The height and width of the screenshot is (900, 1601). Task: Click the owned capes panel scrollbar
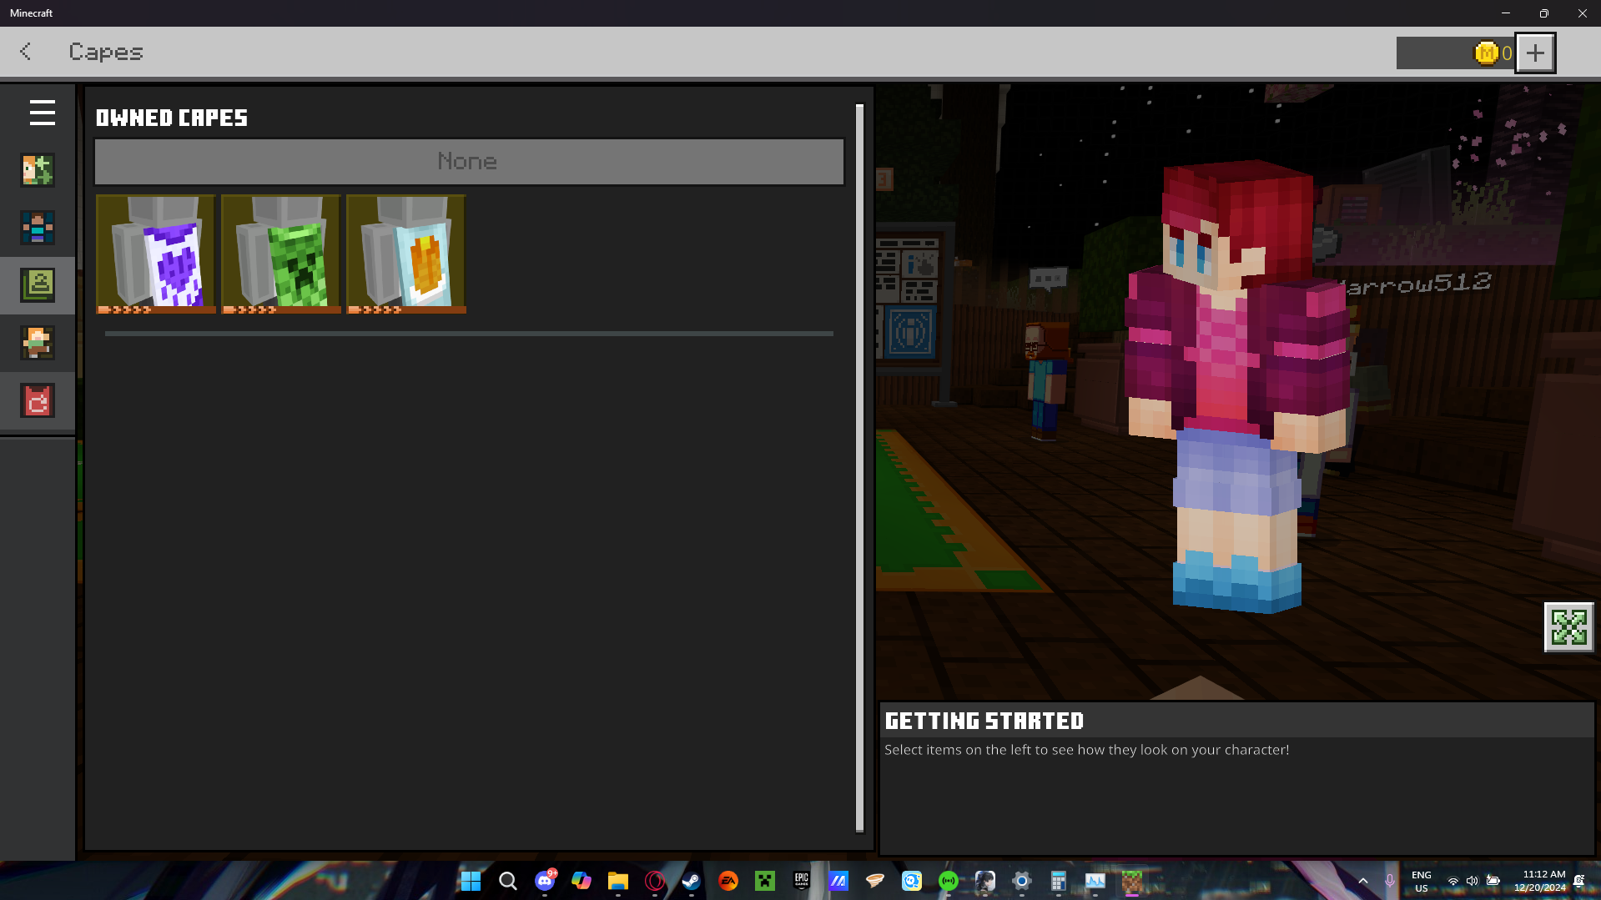[x=859, y=467]
